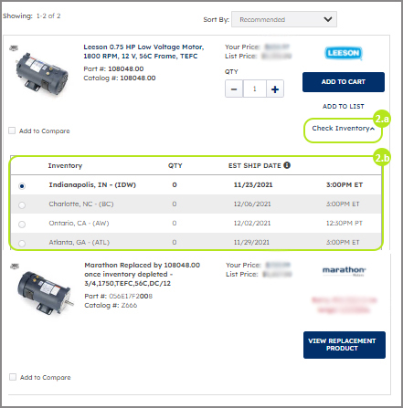Click the Charlotte, NC - (BC) label

pos(81,204)
